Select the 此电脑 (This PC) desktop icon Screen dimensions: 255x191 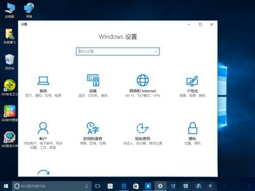tap(10, 11)
